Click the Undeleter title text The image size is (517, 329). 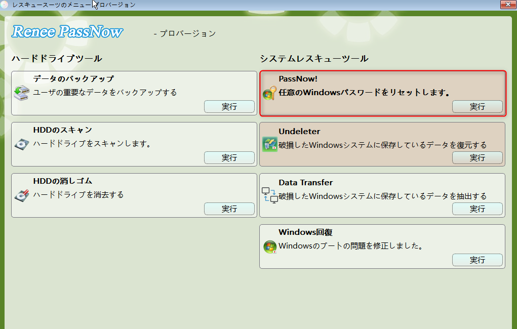click(299, 131)
